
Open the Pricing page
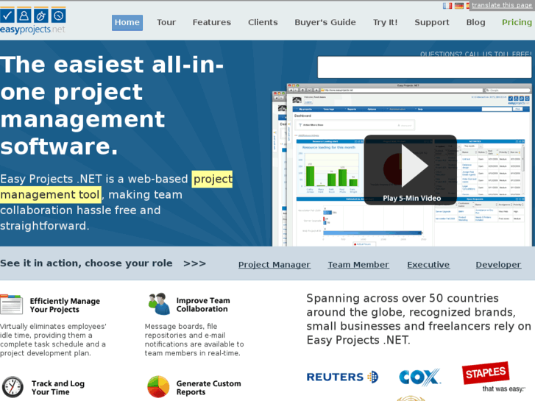pyautogui.click(x=517, y=23)
